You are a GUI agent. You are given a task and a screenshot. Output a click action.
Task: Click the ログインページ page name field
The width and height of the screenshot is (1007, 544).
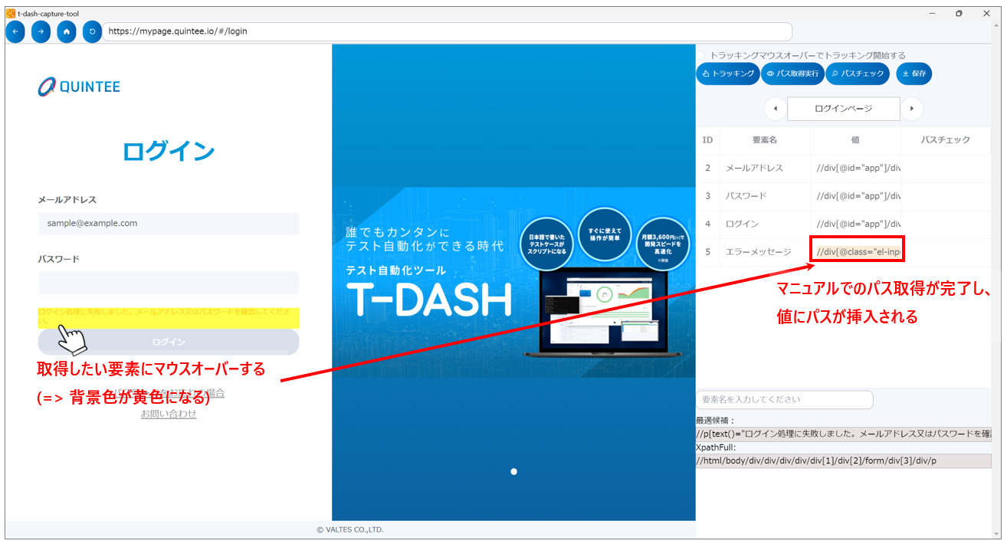point(843,109)
